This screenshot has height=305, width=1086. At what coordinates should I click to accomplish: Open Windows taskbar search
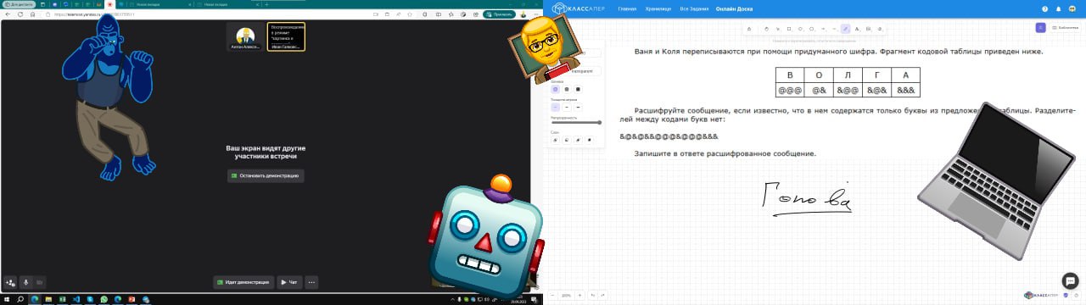20,299
